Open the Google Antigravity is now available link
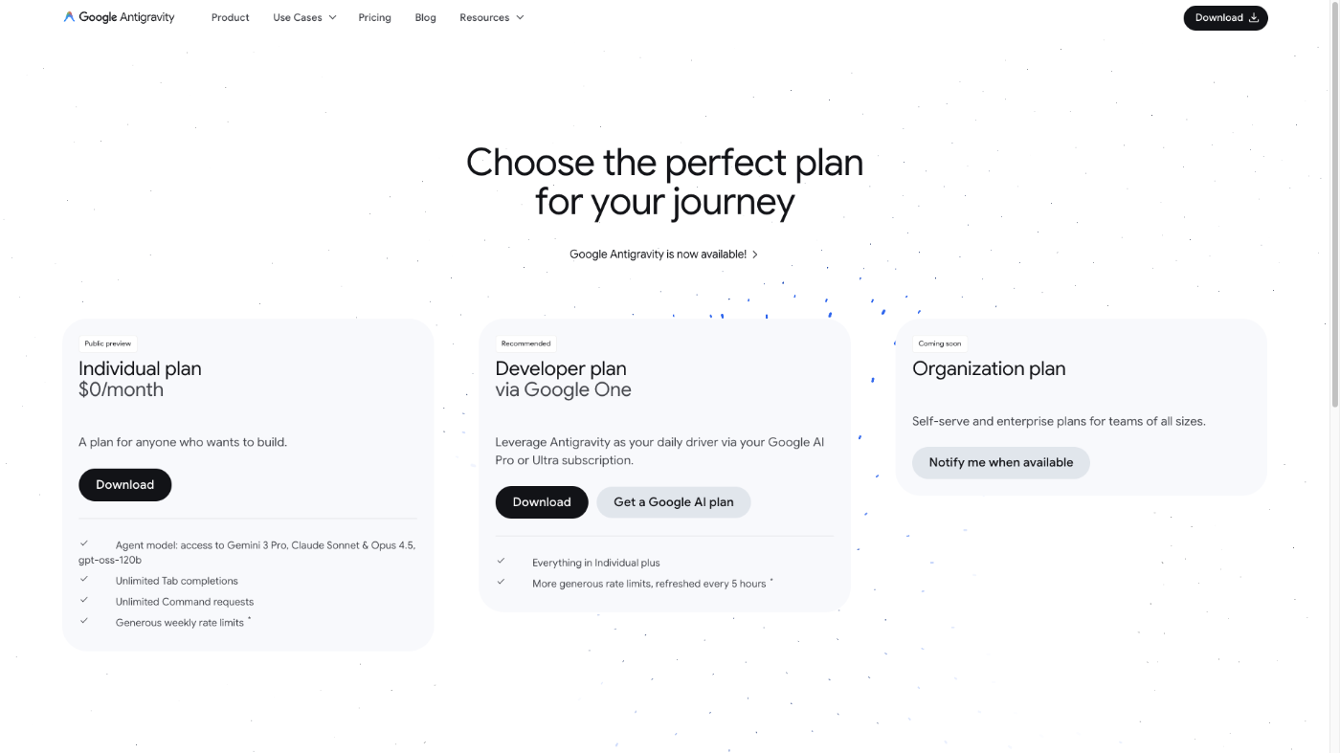1340x753 pixels. pyautogui.click(x=658, y=255)
